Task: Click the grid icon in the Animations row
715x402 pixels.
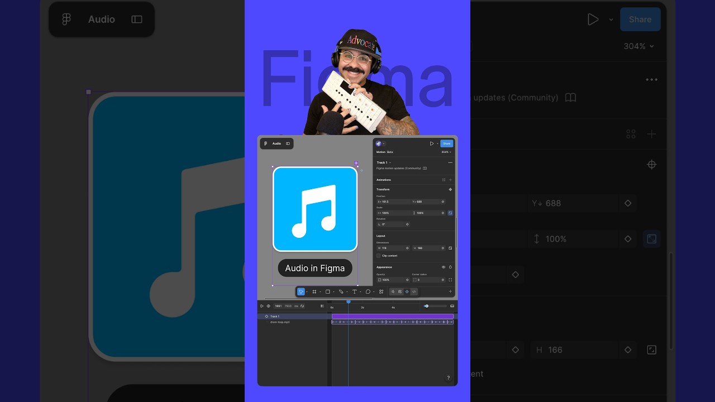Action: pyautogui.click(x=444, y=180)
